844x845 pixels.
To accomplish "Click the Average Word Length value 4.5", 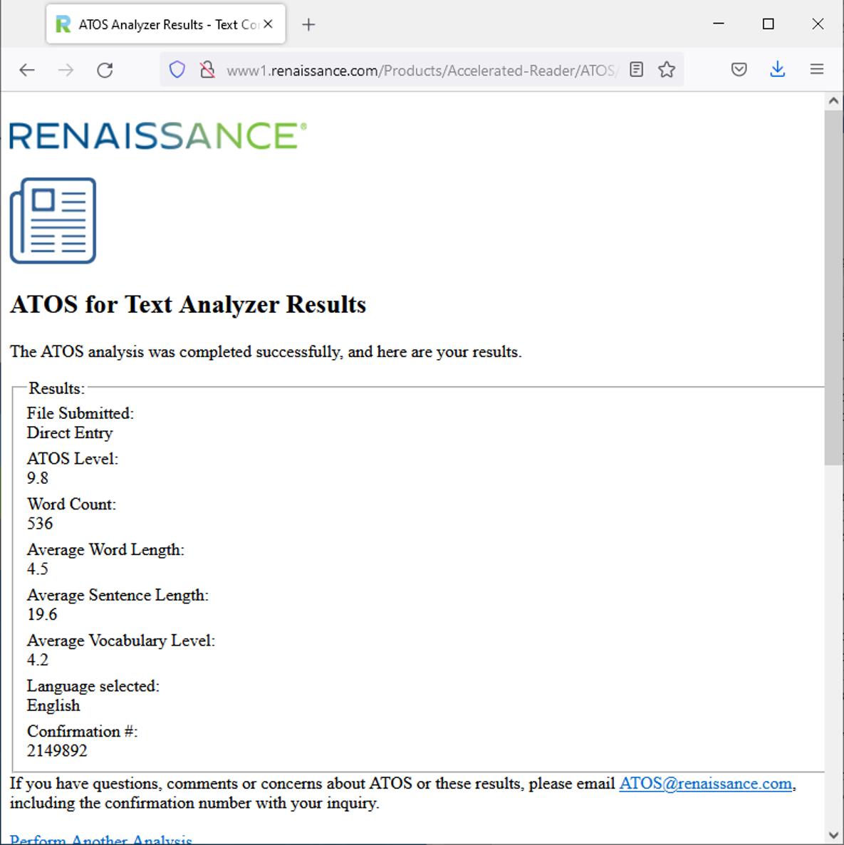I will tap(38, 569).
